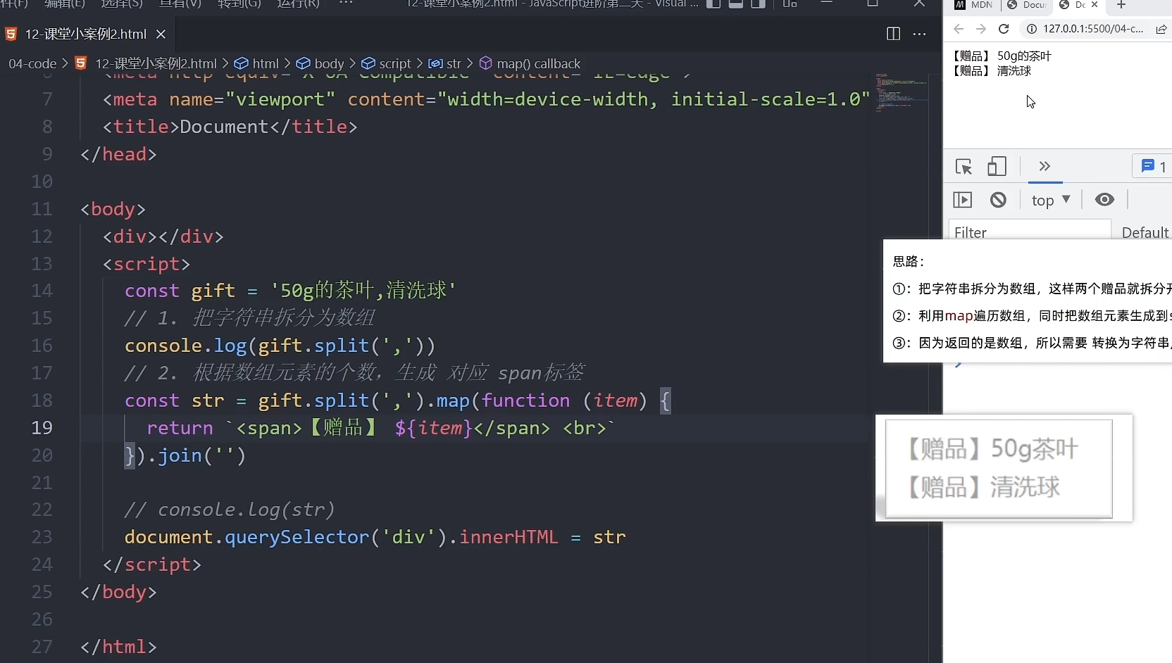Show the overflow menu bar items ellipsis
The height and width of the screenshot is (663, 1172).
[x=346, y=4]
